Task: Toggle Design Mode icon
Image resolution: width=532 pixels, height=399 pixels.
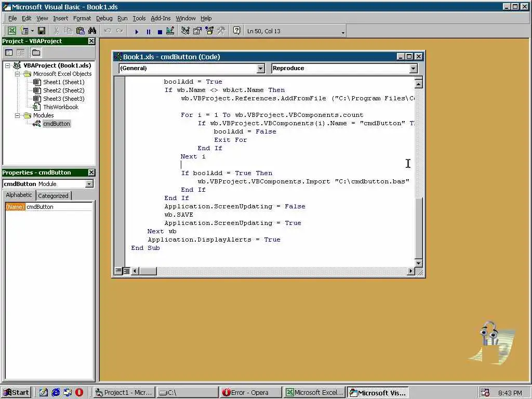Action: pyautogui.click(x=170, y=31)
